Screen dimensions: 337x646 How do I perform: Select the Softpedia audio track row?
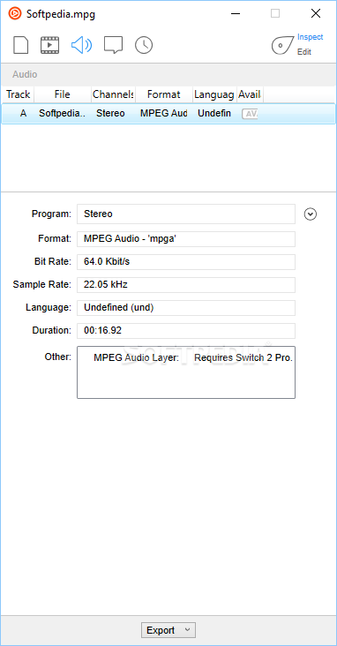168,113
